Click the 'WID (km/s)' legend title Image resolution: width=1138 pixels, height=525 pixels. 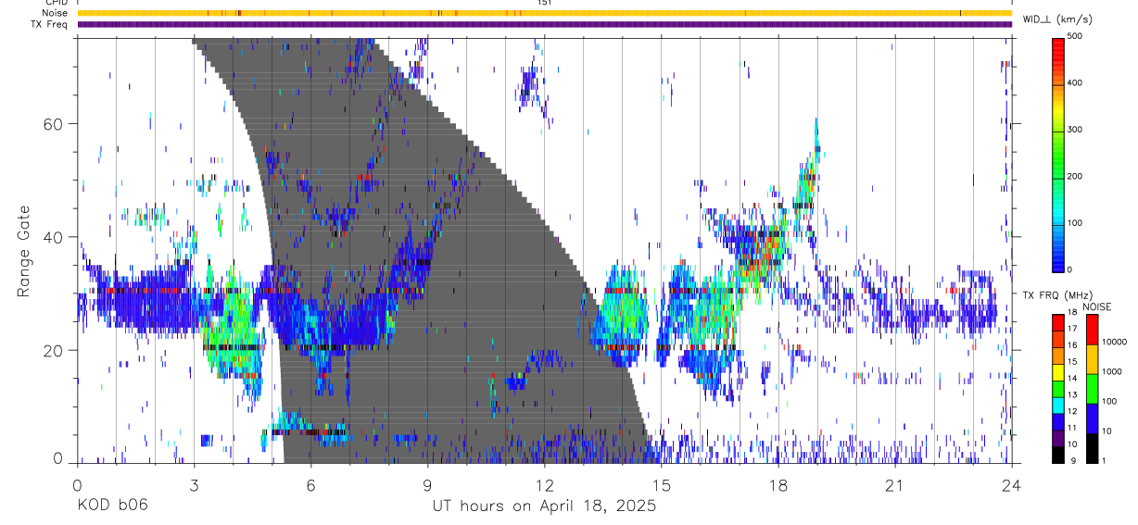(x=1058, y=19)
